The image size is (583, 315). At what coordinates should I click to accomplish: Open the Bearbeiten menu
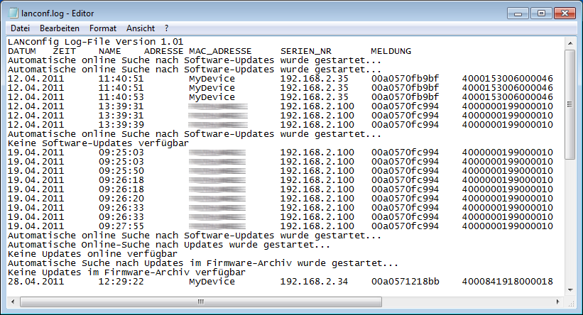tap(59, 28)
